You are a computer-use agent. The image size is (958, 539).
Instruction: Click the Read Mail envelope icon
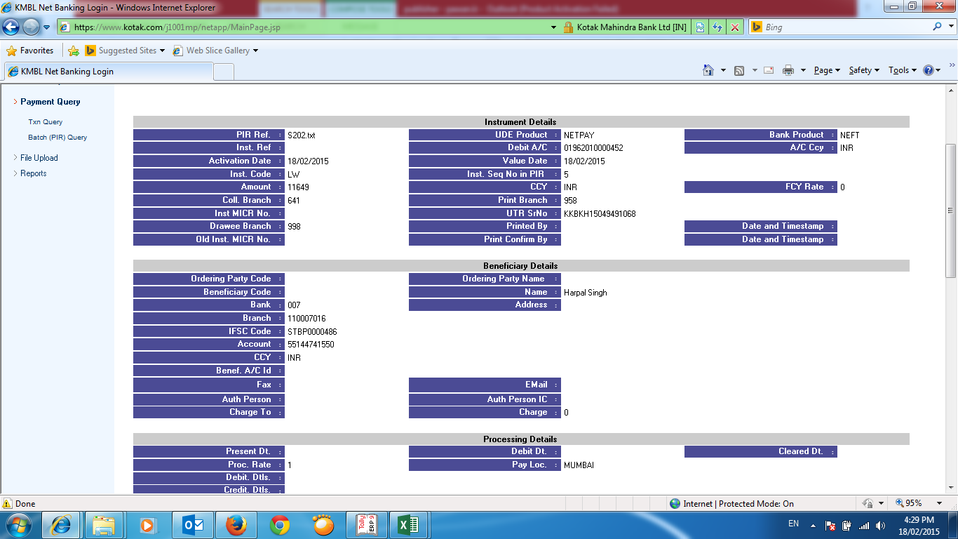(769, 70)
